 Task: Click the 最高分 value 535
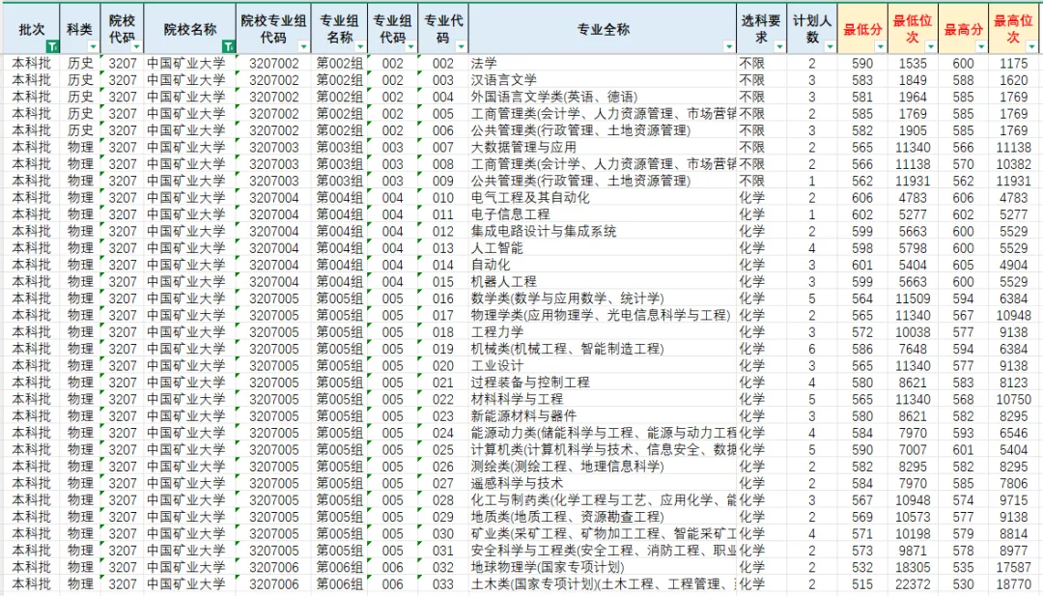click(963, 567)
